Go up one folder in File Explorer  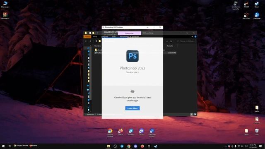[96, 41]
